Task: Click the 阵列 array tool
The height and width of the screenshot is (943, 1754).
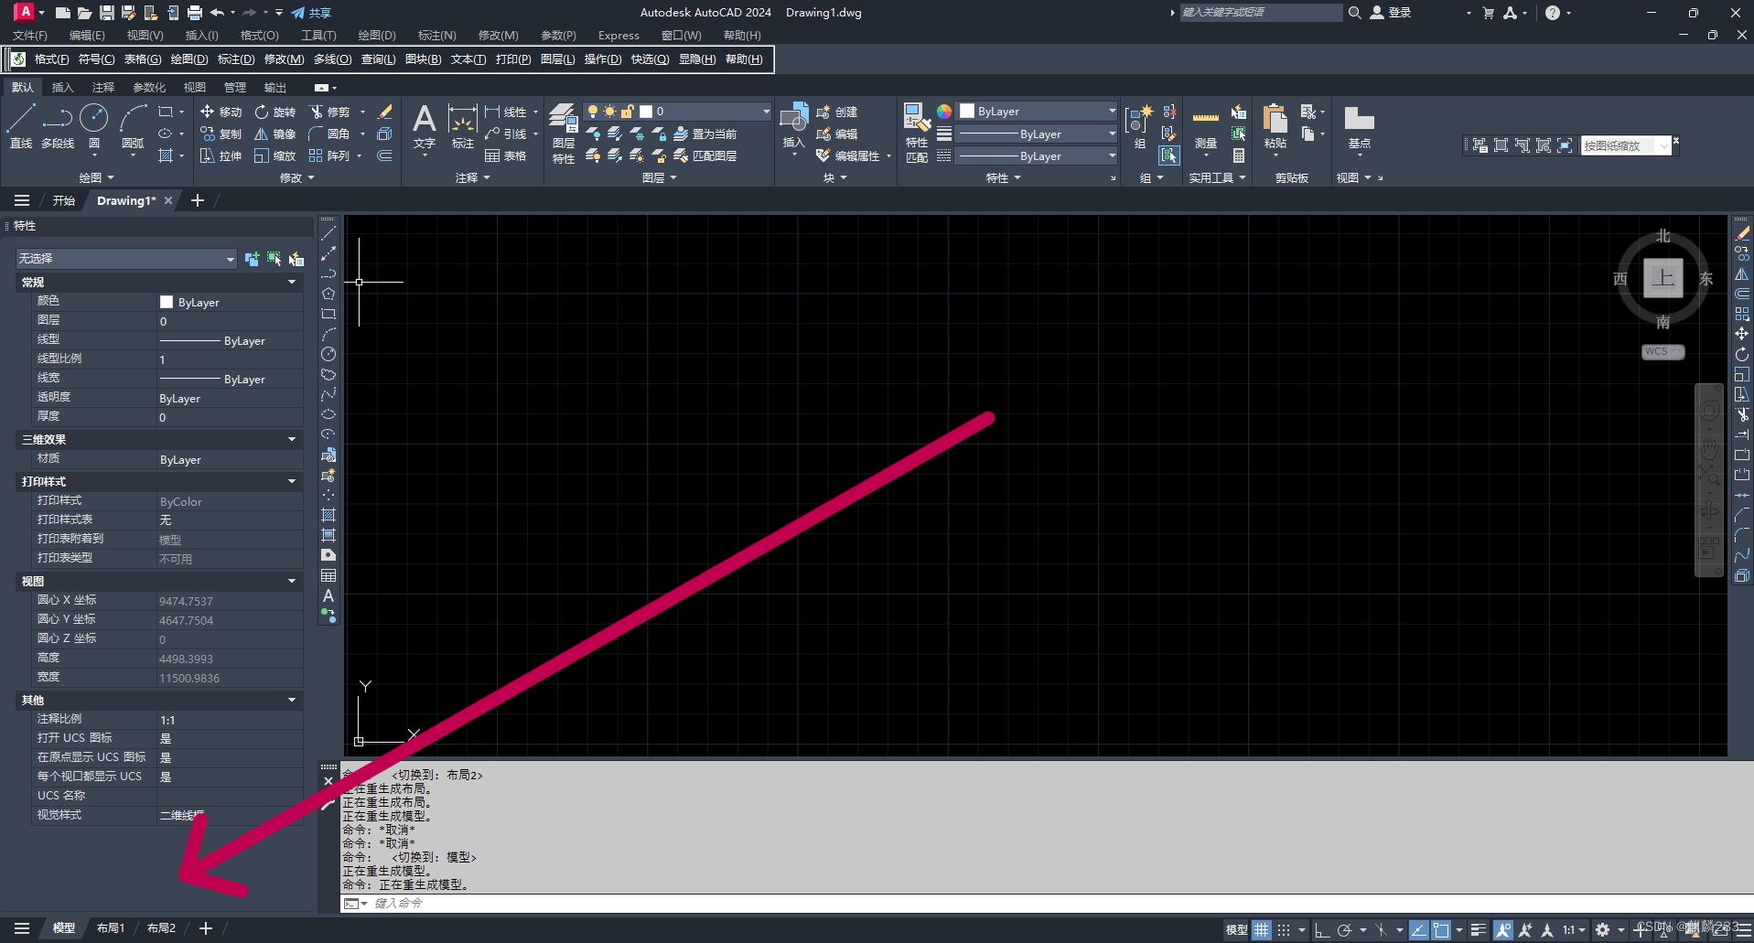Action: point(330,155)
